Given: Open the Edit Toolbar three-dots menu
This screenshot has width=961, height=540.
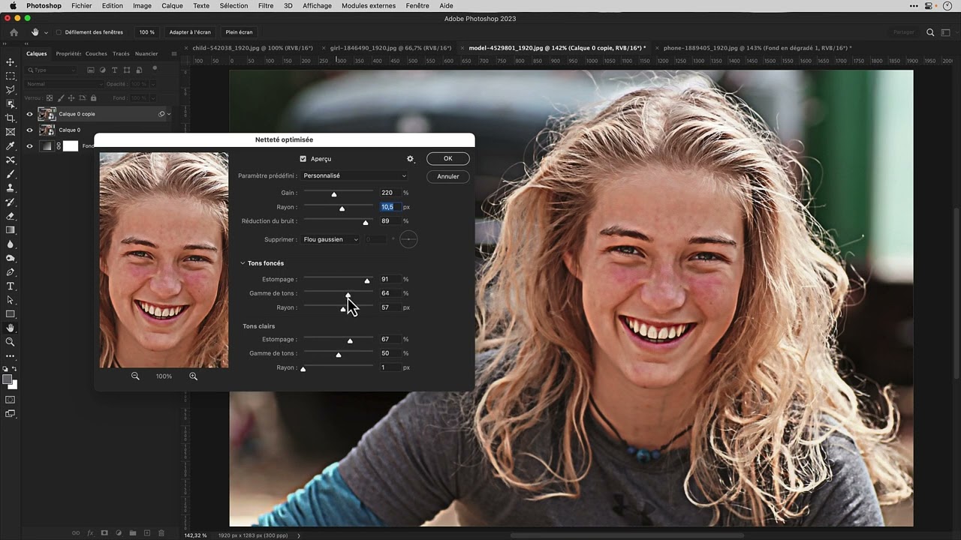Looking at the screenshot, I should coord(11,356).
